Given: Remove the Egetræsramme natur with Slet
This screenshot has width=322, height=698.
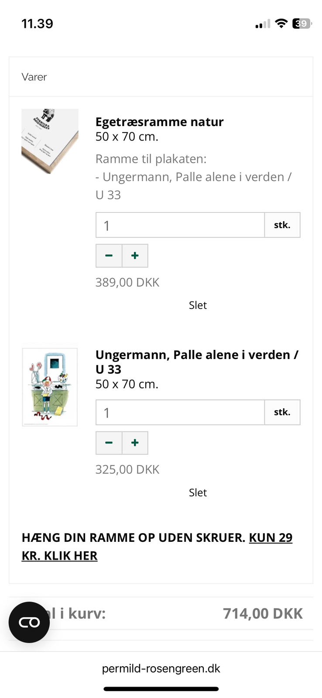Looking at the screenshot, I should click(198, 305).
